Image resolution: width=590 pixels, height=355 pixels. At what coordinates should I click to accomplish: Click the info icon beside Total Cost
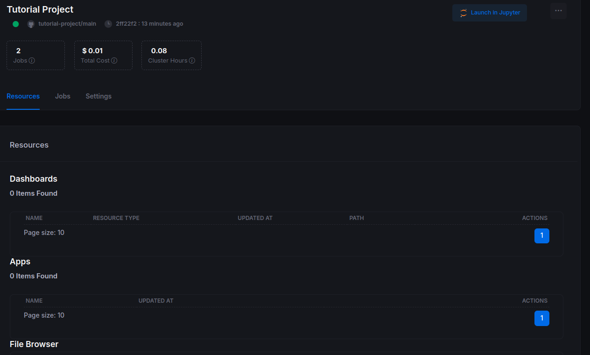114,61
